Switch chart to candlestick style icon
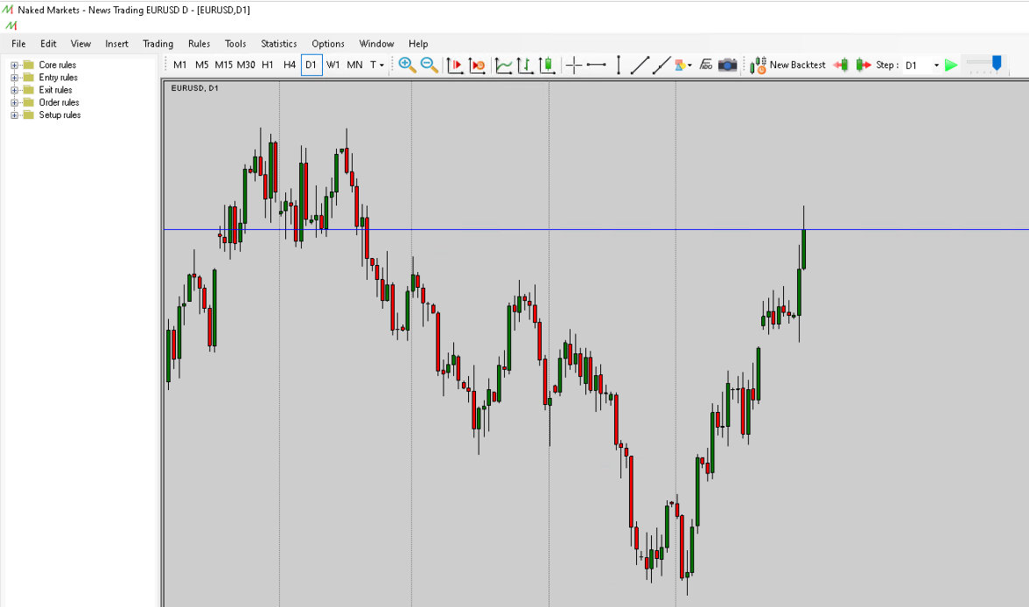 [x=547, y=65]
